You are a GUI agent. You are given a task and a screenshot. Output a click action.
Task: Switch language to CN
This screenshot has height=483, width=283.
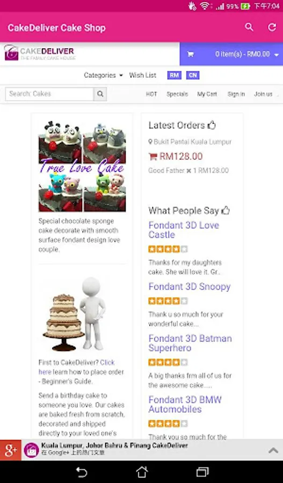(x=193, y=76)
